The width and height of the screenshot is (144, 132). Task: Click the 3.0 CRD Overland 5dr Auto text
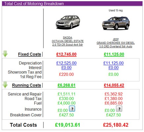click(x=116, y=47)
